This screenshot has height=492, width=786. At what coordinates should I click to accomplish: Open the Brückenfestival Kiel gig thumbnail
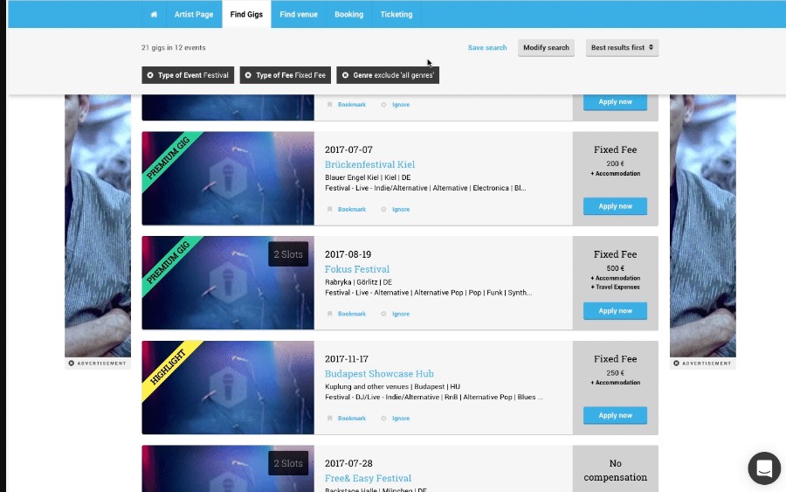point(228,178)
